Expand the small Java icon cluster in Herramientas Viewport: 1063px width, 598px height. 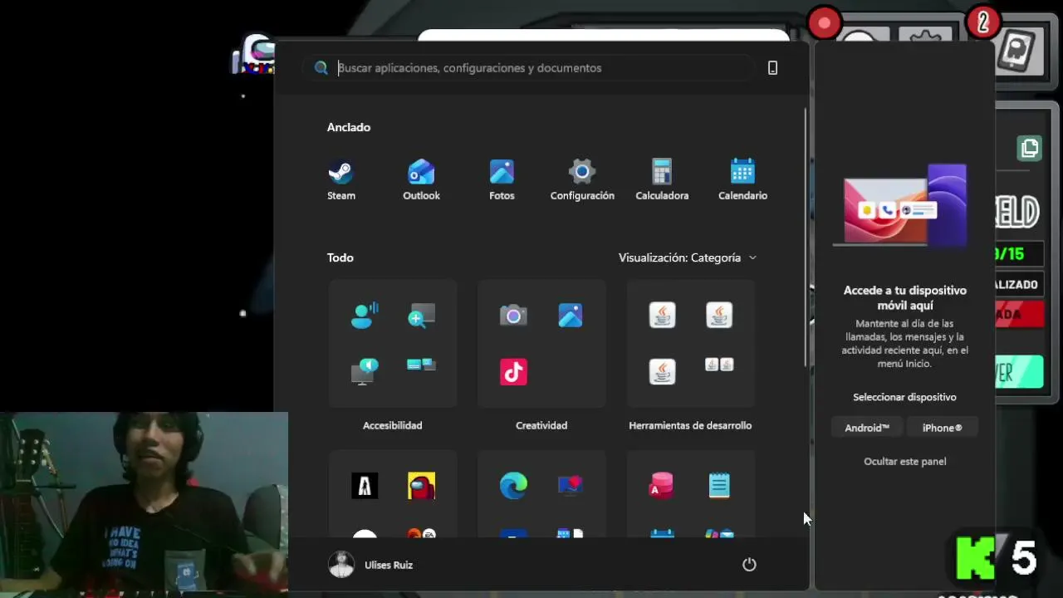(719, 365)
